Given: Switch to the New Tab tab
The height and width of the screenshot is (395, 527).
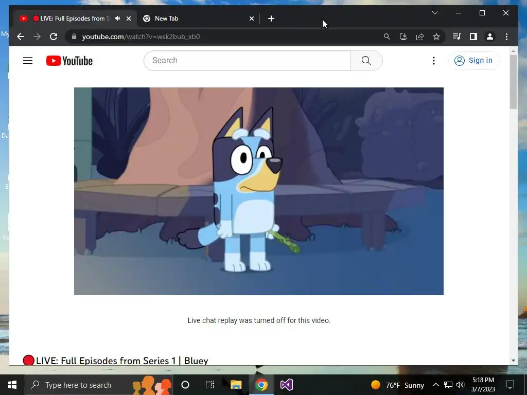Looking at the screenshot, I should [x=198, y=19].
